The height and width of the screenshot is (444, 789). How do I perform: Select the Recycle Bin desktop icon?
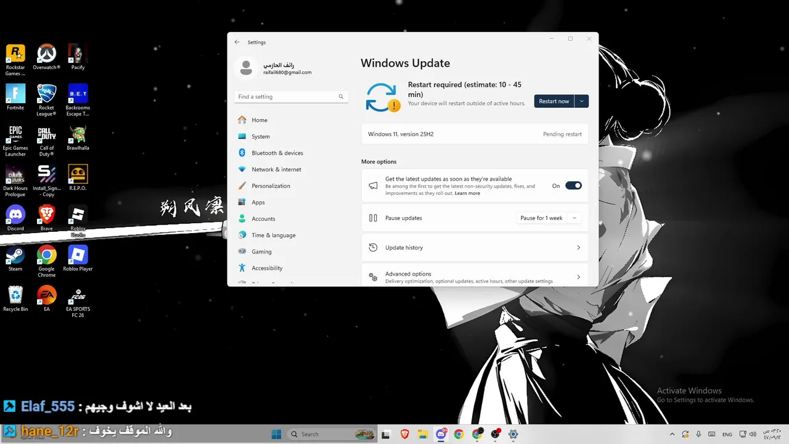[15, 298]
